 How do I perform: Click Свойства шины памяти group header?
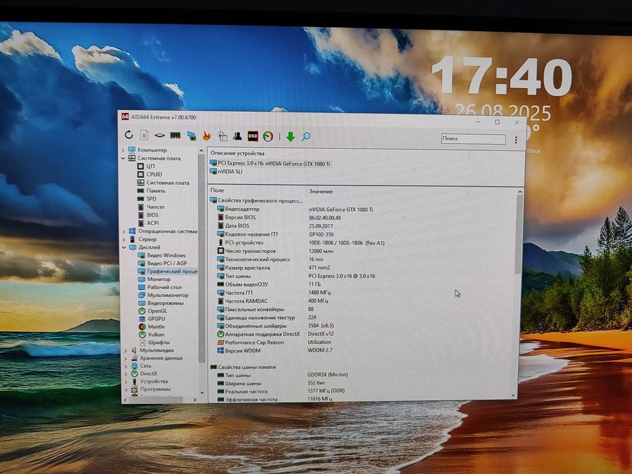pos(247,367)
